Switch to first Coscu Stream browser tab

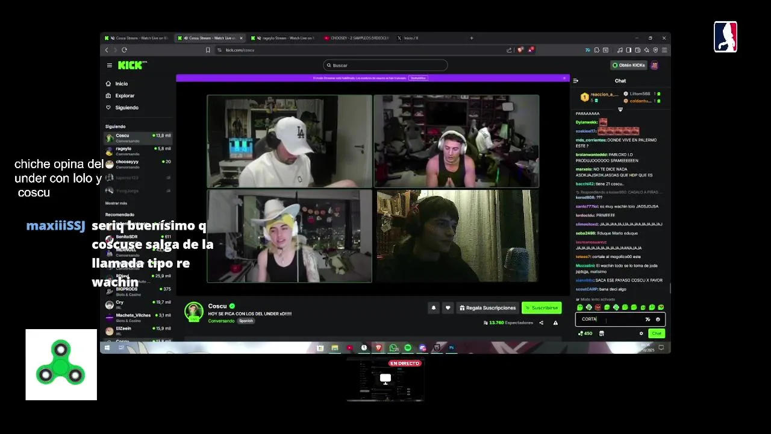click(137, 38)
